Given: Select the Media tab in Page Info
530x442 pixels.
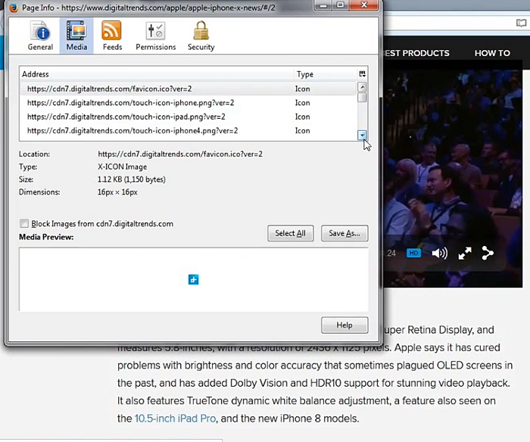Looking at the screenshot, I should point(76,36).
